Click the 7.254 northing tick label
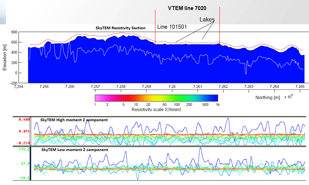Image resolution: width=309 pixels, height=185 pixels. pos(18,87)
